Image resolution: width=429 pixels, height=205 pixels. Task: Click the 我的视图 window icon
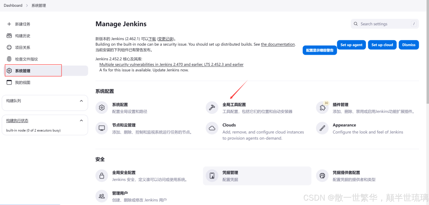9,82
